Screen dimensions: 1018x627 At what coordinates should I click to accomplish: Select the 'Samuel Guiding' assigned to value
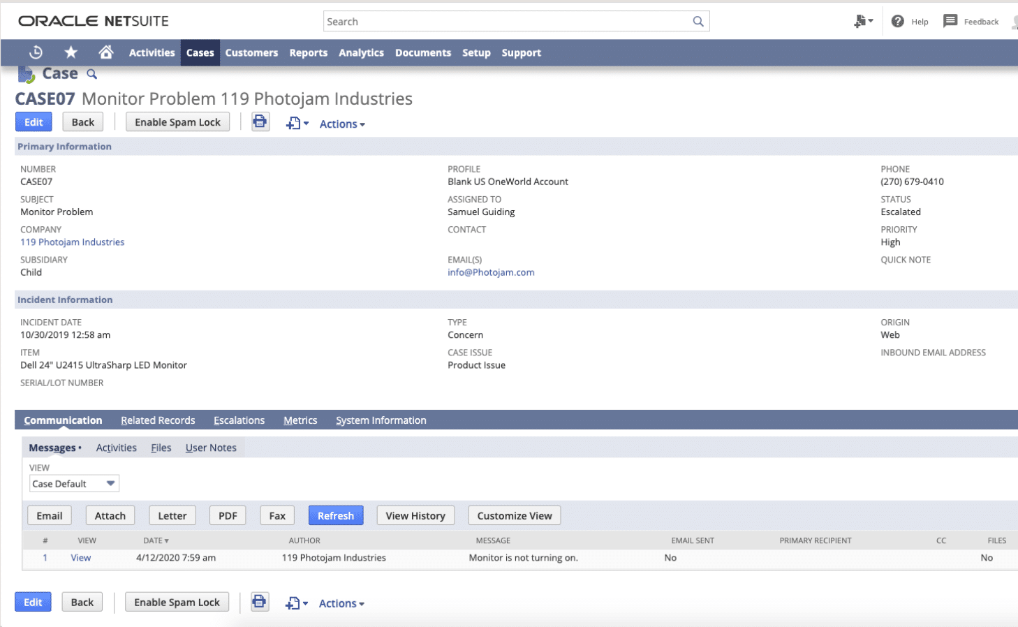(x=481, y=212)
